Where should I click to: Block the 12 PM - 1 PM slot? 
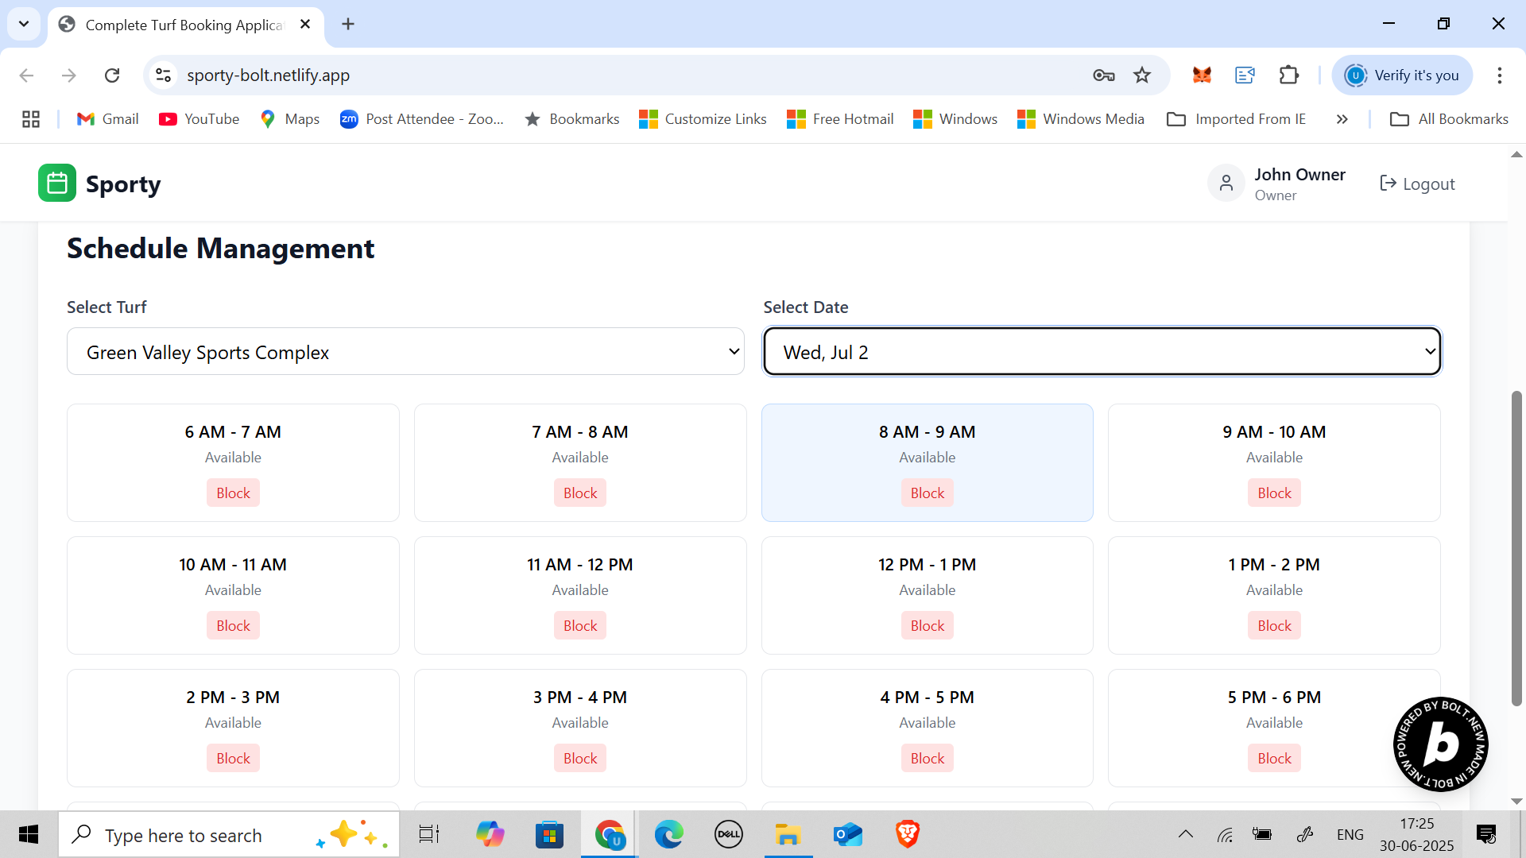click(927, 626)
